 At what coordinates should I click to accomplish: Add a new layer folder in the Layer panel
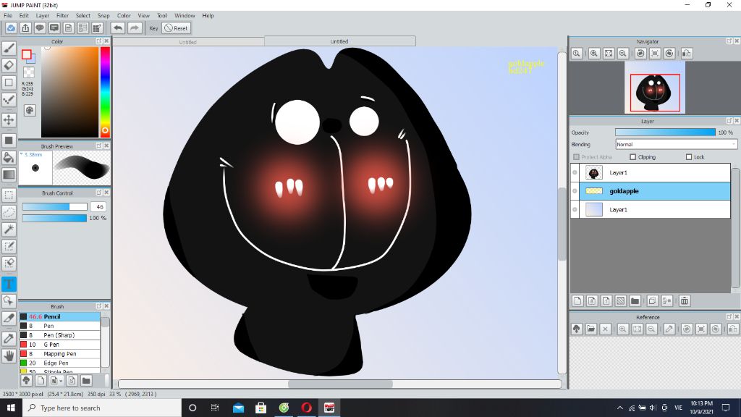635,300
